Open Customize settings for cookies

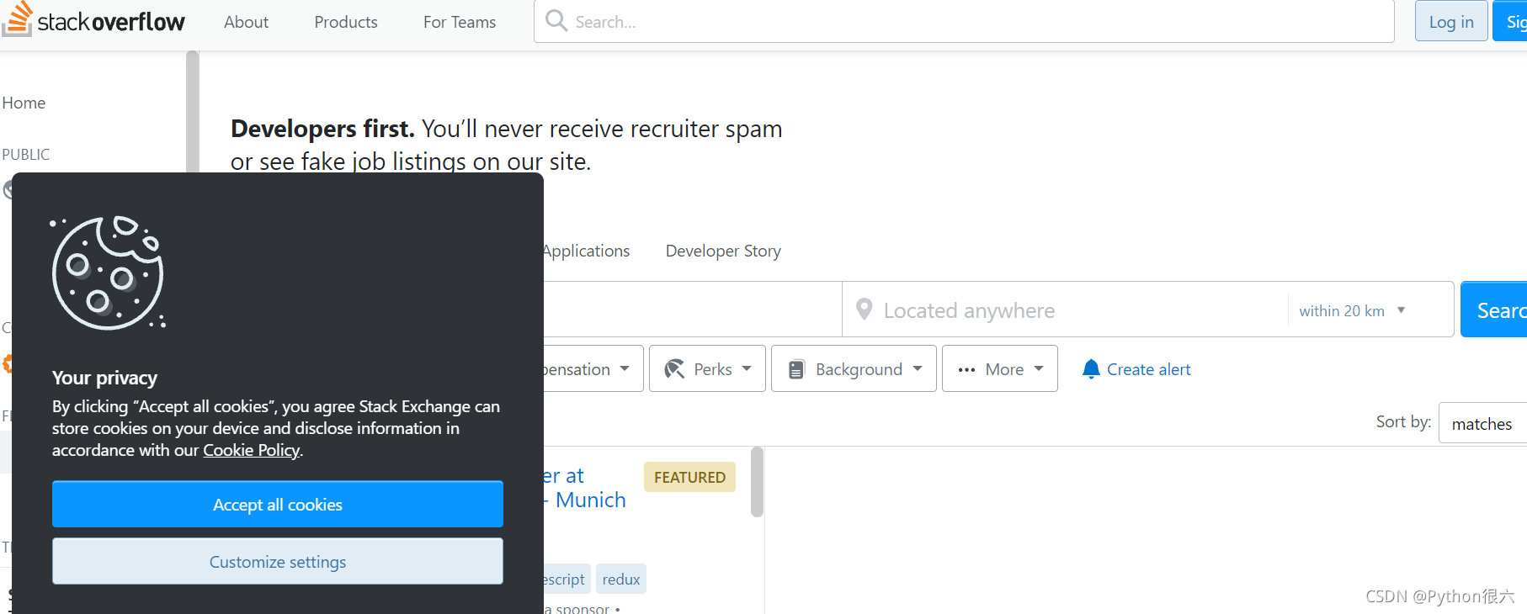[278, 561]
